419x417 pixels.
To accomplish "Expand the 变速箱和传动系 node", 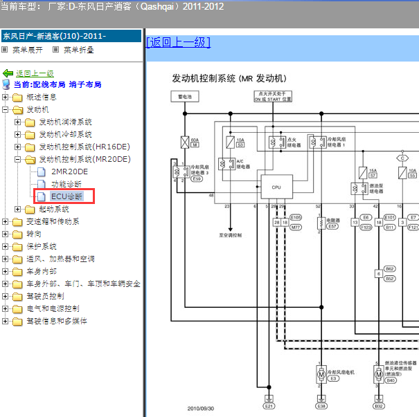I will tap(5, 221).
